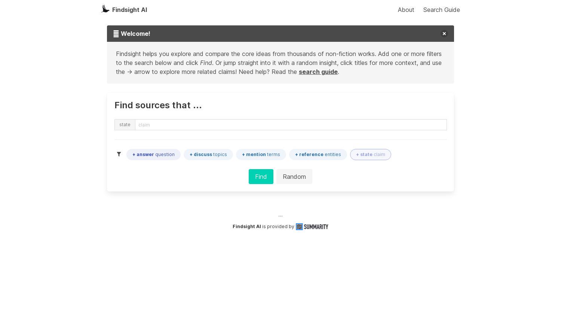
Task: Click the filter funnel icon
Action: point(119,154)
